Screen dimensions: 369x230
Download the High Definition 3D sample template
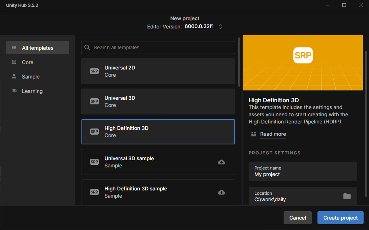(222, 192)
